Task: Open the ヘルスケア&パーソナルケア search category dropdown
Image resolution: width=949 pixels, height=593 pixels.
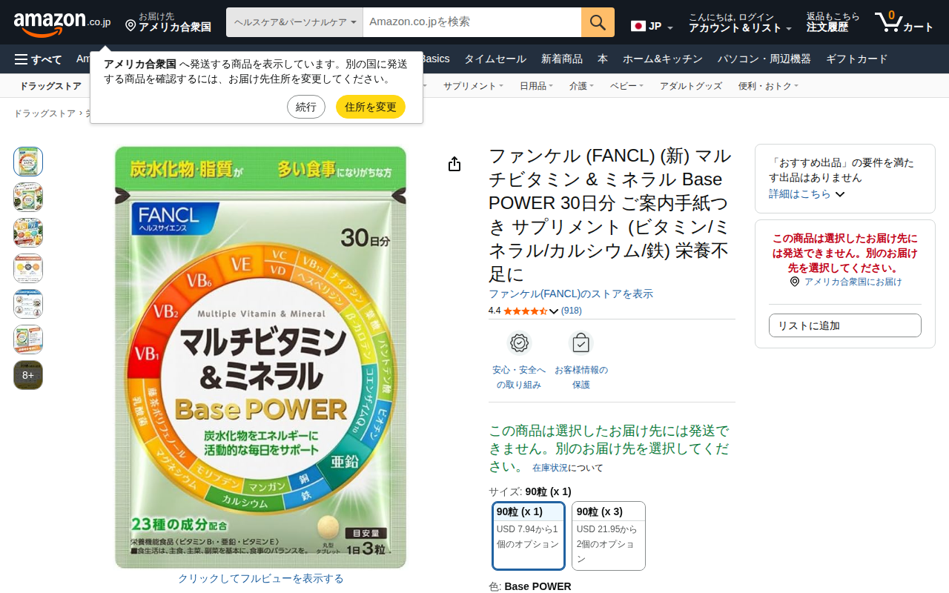Action: 294,22
